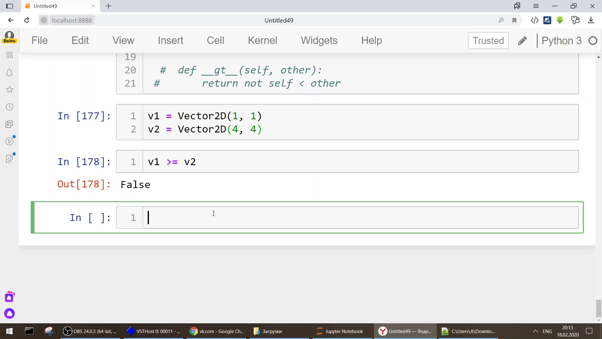Open the Help menu
Viewport: 602px width, 339px height.
[372, 40]
